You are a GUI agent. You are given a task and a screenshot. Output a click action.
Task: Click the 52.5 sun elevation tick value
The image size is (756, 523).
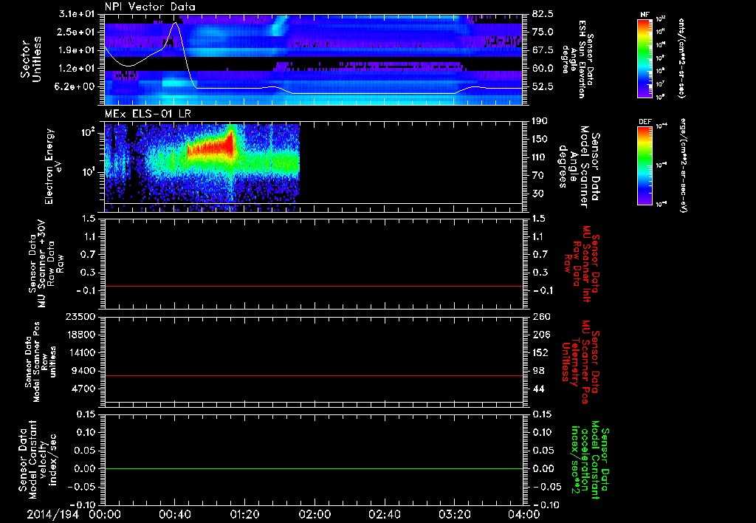point(543,86)
